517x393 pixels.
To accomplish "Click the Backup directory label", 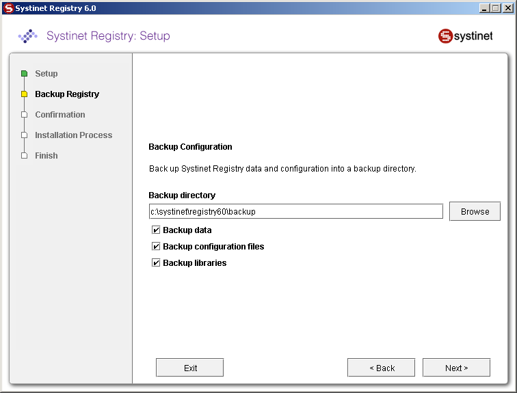I will pyautogui.click(x=182, y=195).
